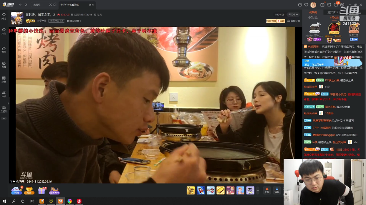This screenshot has width=366, height=205.
Task: Open the shirt skin icon in top bar
Action: tap(329, 5)
